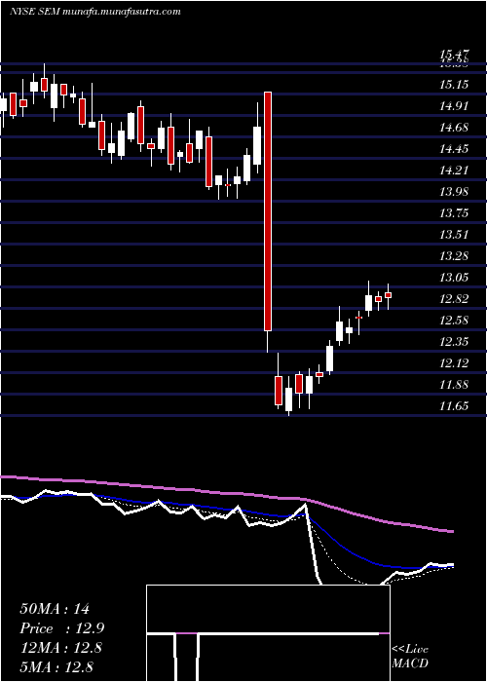
Task: Click the 13.98 price axis label
Action: pos(454,192)
